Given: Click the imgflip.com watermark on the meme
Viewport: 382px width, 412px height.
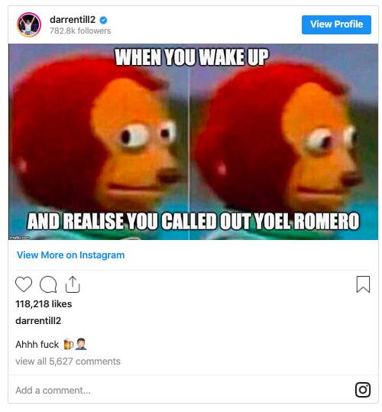Looking at the screenshot, I should pyautogui.click(x=20, y=238).
